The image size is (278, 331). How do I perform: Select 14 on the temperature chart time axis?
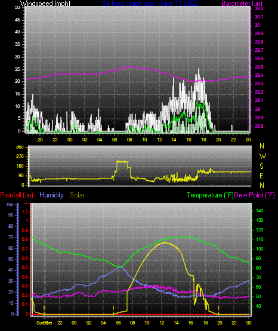point(176,323)
